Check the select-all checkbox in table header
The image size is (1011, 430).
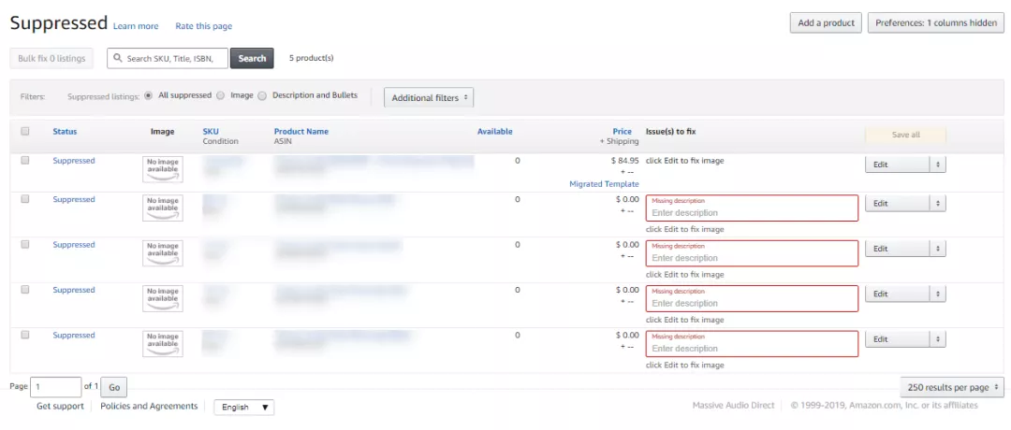click(x=25, y=131)
